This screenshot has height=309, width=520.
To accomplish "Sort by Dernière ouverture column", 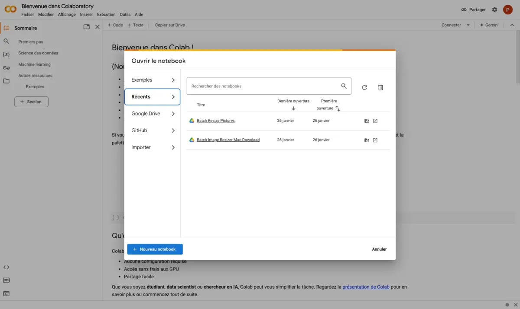I will 293,104.
